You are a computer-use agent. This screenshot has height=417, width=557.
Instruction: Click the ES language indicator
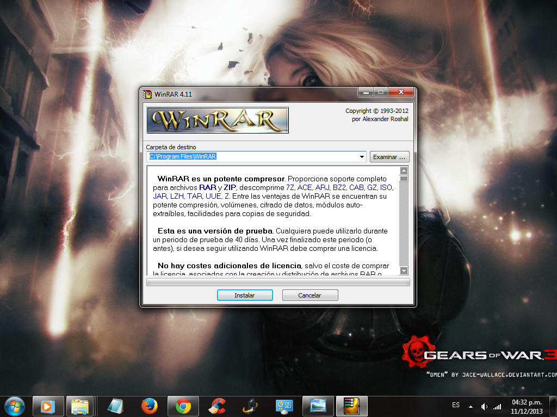(456, 406)
